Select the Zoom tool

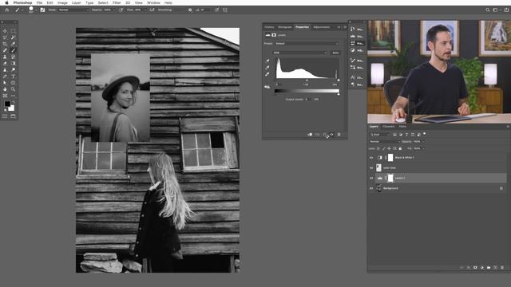pos(14,89)
